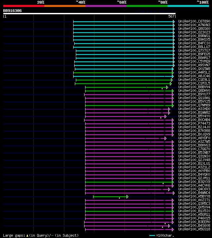Click the white BB916306 query sequence bar
Image resolution: width=212 pixels, height=238 pixels.
coord(89,14)
